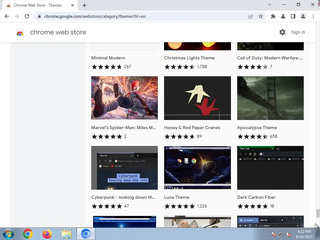Open the Luna Theme thumbnail
Image resolution: width=320 pixels, height=240 pixels.
pos(197,168)
